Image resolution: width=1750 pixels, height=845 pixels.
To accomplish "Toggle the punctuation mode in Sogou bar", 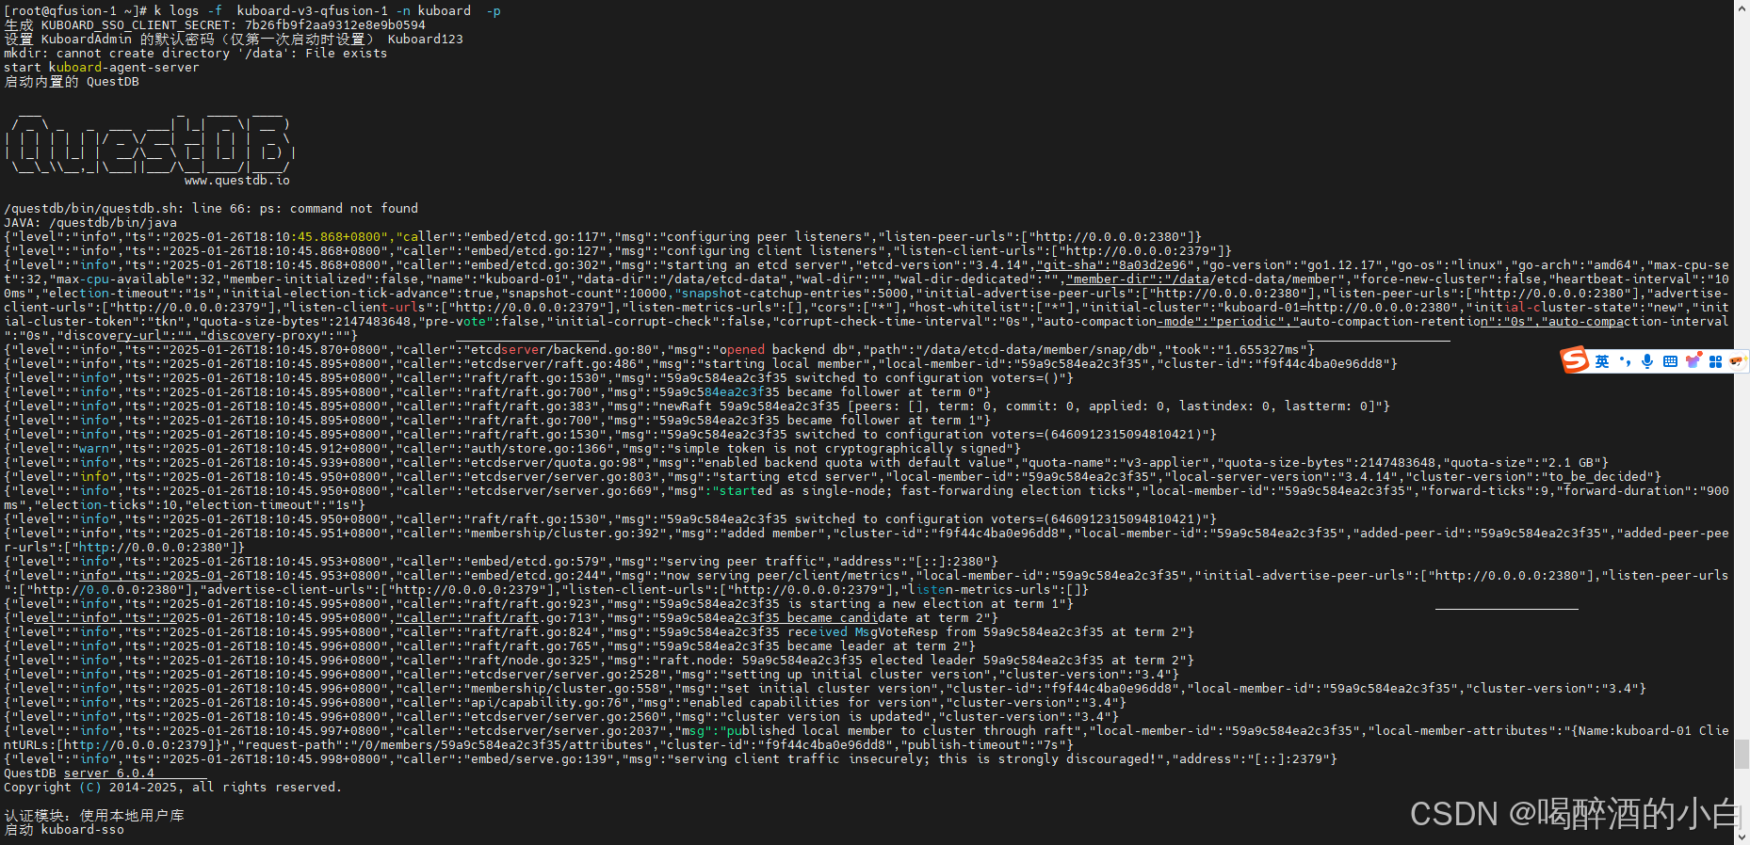I will coord(1625,361).
